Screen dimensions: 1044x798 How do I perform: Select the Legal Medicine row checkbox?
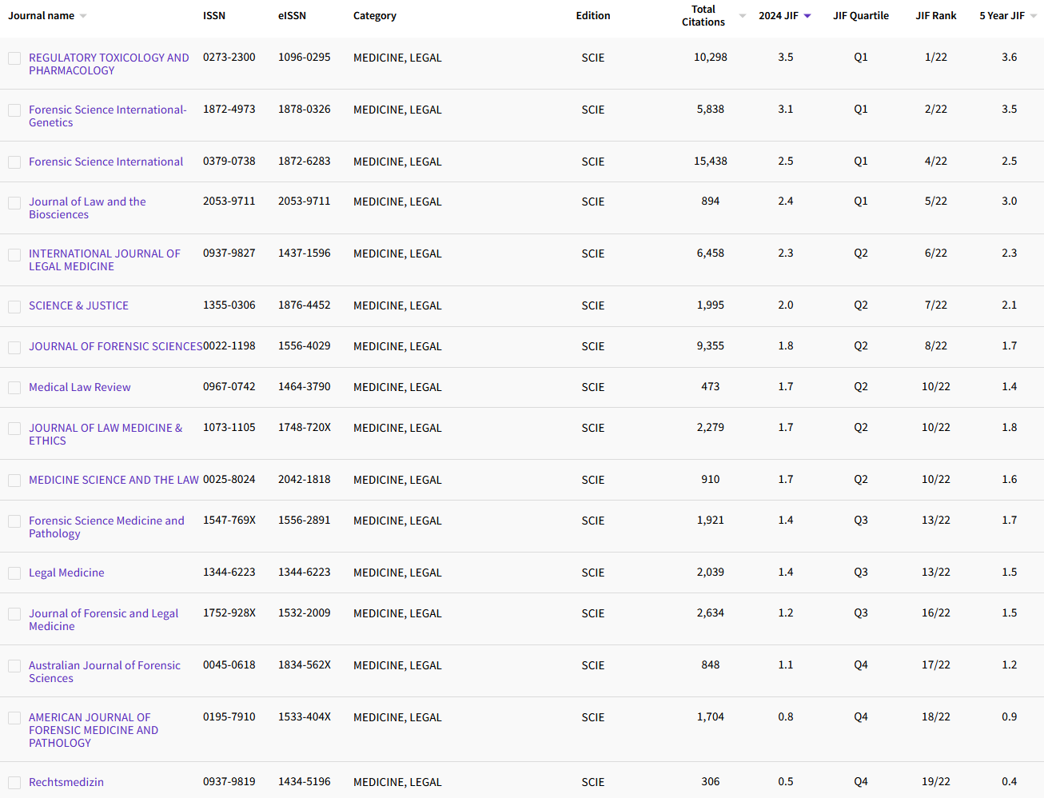pos(14,573)
